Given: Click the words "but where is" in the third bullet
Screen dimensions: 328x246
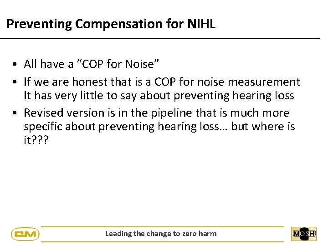Looking at the screenshot, I should [x=263, y=126].
